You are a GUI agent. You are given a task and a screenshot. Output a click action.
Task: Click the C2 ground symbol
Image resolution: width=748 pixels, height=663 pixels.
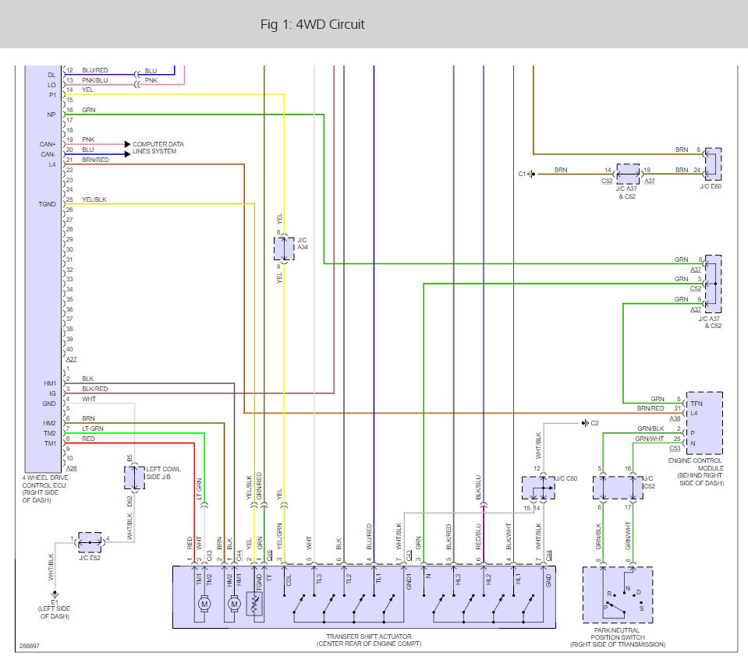coord(585,423)
